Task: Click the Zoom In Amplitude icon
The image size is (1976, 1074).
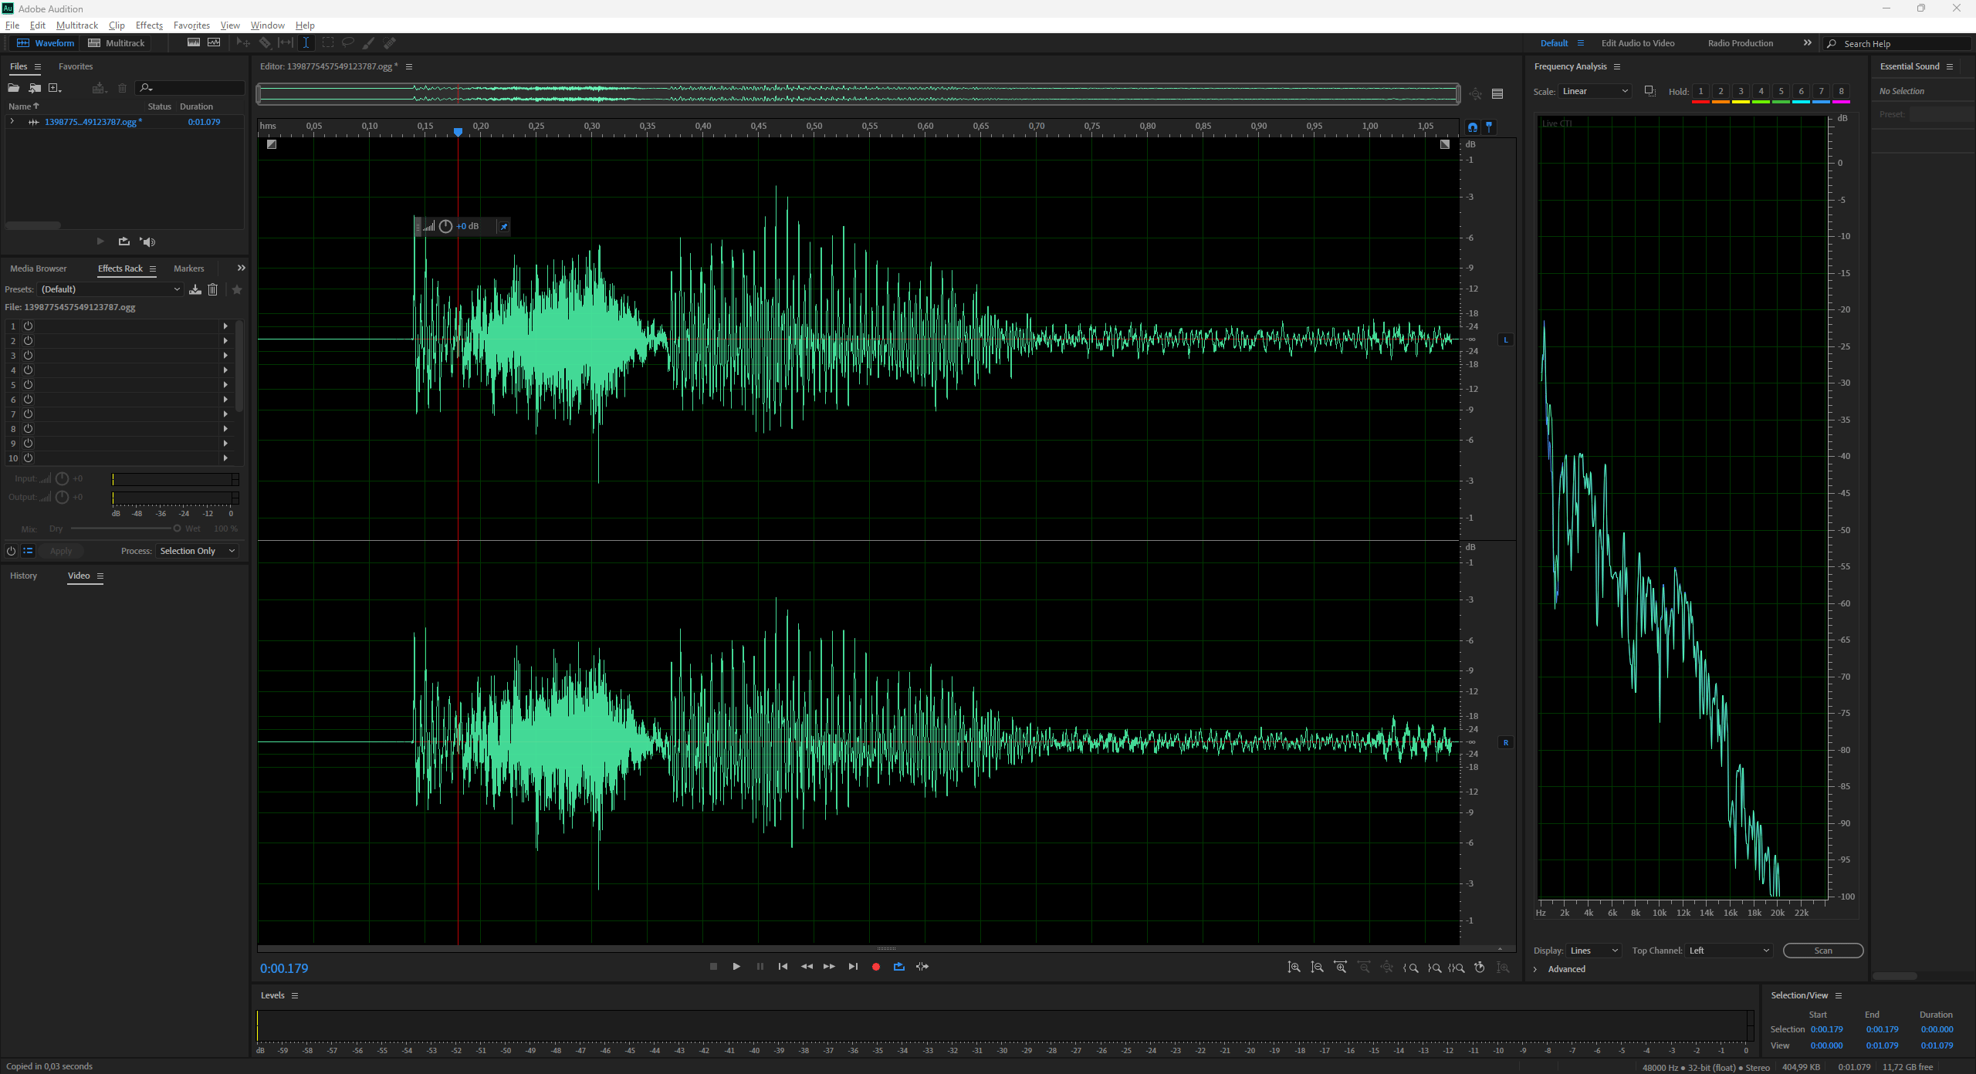Action: point(1294,968)
